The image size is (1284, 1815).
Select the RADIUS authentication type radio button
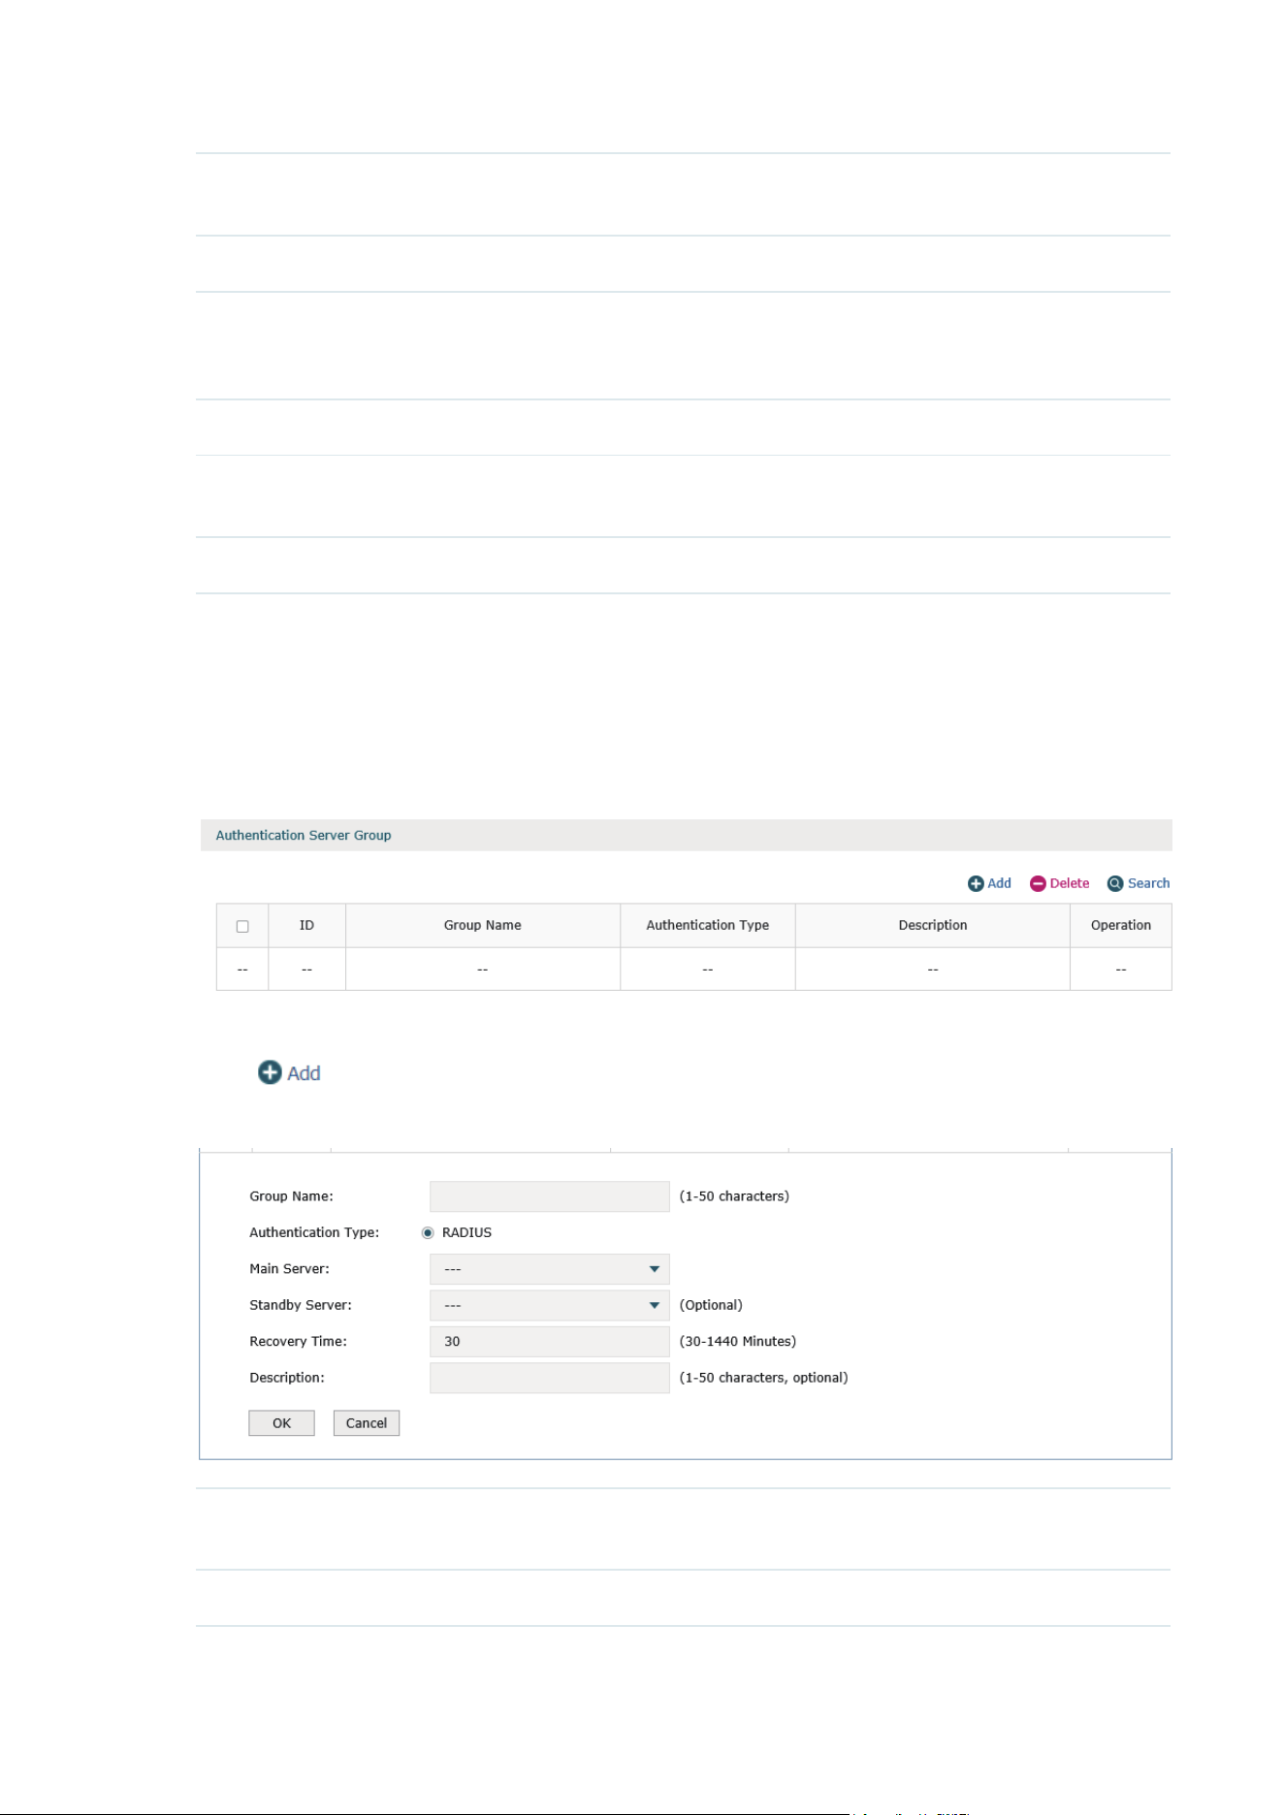click(428, 1232)
